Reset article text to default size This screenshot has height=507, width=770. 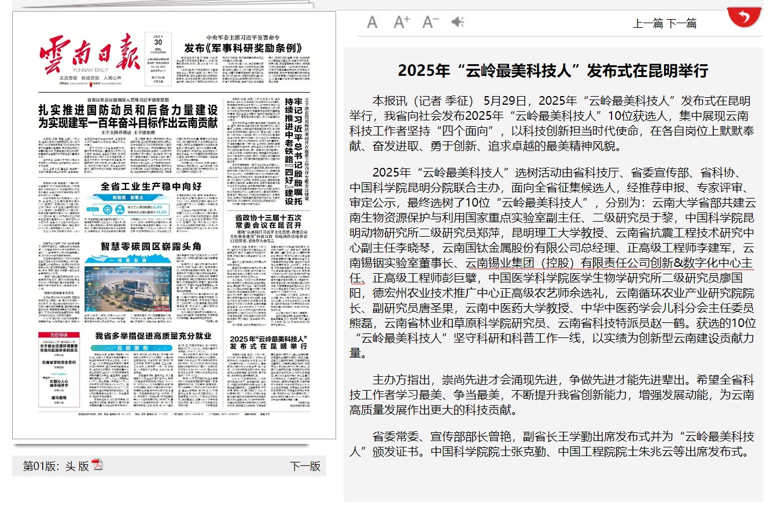[x=372, y=23]
